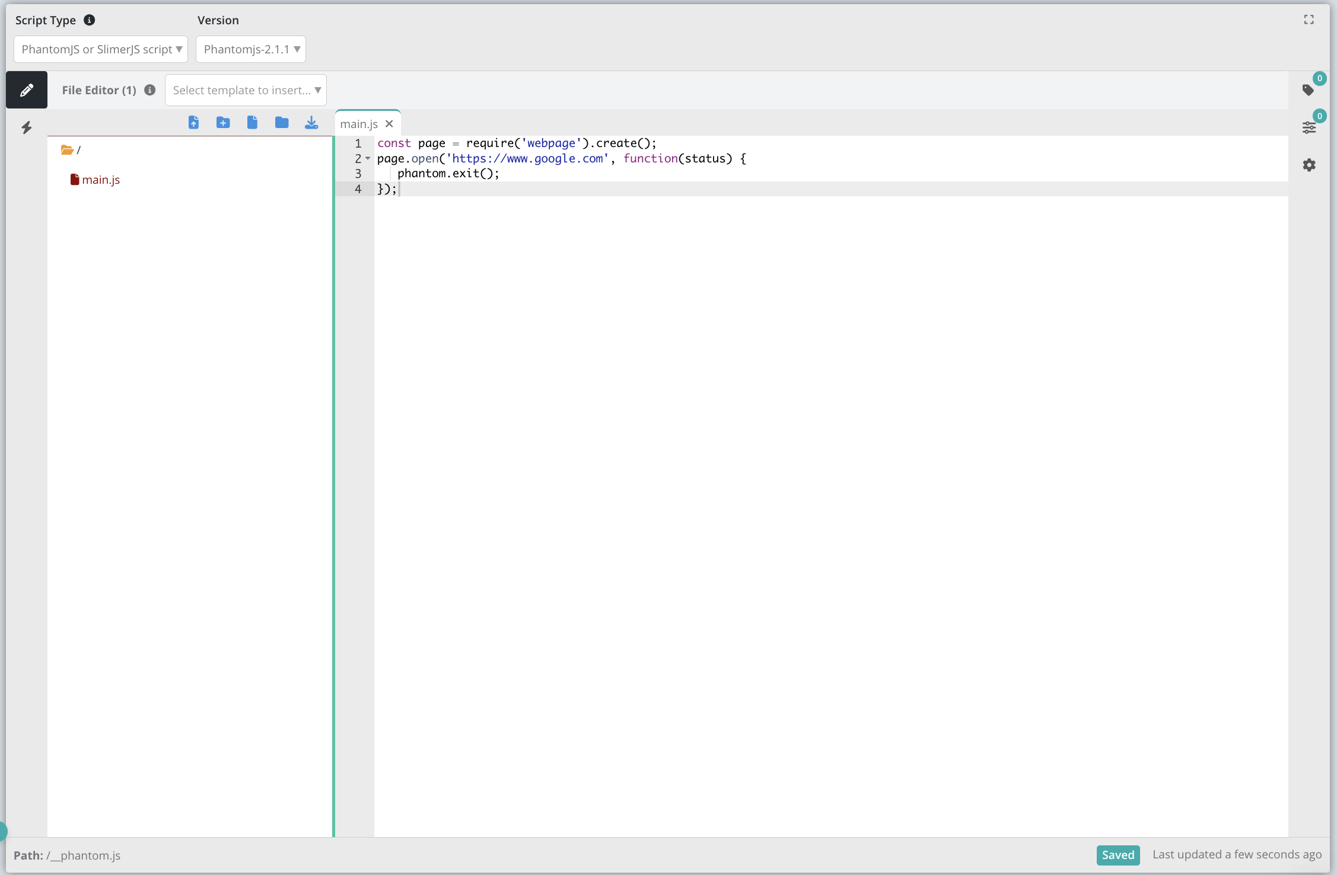Collapse the code fold on line 2
This screenshot has height=875, width=1337.
pos(368,158)
